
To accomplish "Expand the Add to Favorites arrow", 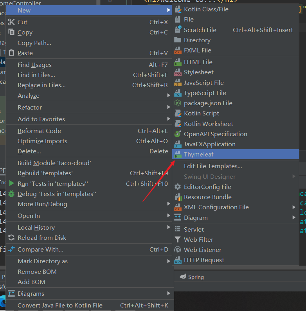I will pyautogui.click(x=169, y=119).
